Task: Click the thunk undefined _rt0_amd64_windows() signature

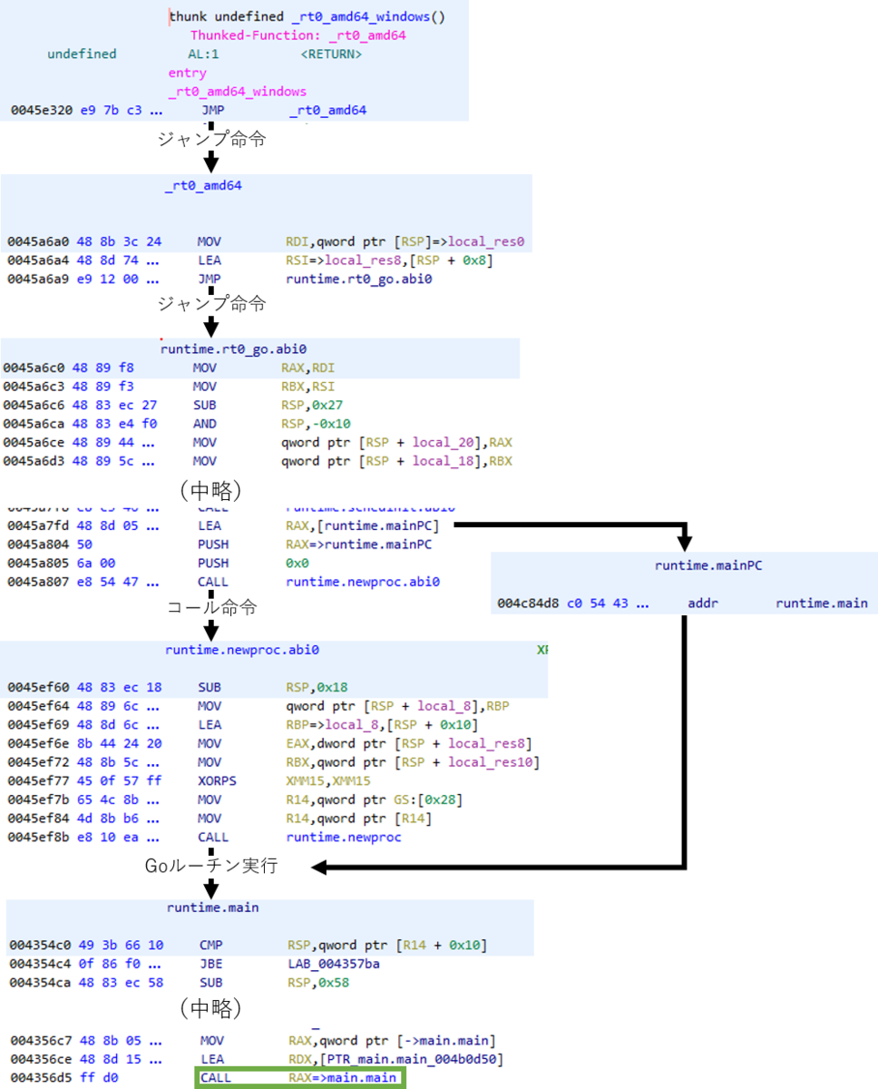Action: 307,16
